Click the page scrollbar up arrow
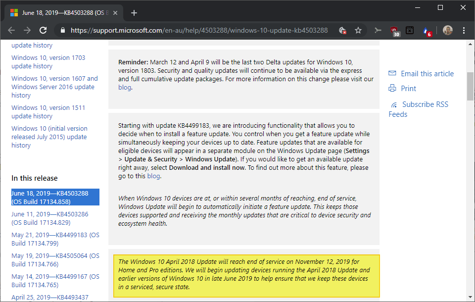 tap(470, 44)
